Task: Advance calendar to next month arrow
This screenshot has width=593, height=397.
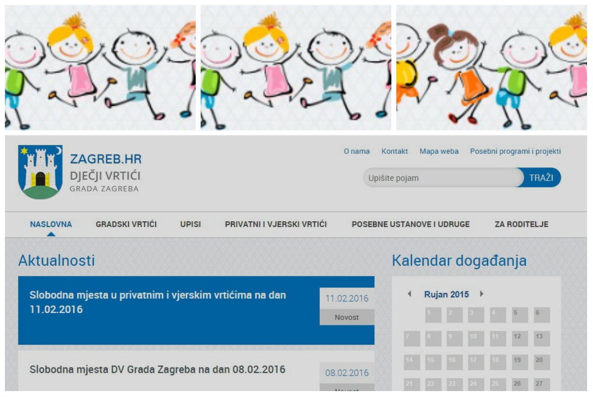Action: click(481, 294)
